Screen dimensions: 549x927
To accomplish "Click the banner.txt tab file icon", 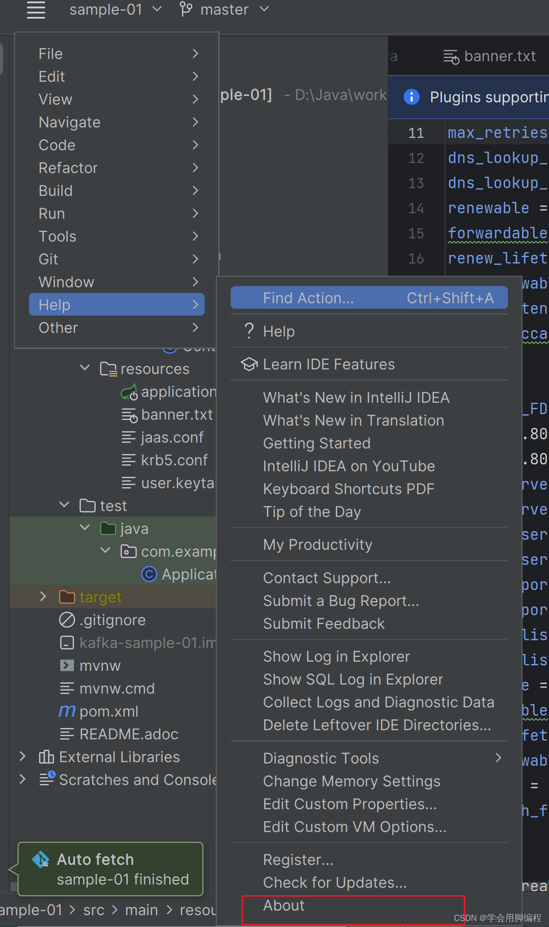I will tap(451, 57).
